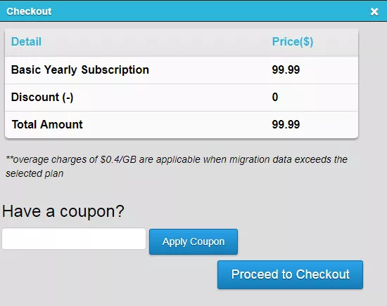The height and width of the screenshot is (306, 387).
Task: Select the Detail column header
Action: [27, 41]
